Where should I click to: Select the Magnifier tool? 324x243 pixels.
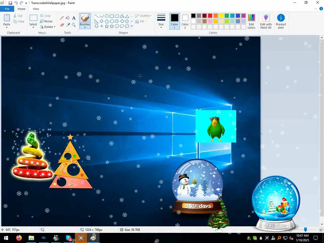tap(74, 25)
